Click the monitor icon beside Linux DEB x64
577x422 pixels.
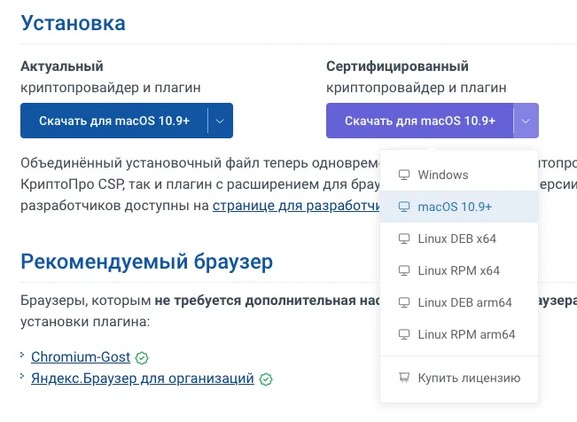(404, 238)
